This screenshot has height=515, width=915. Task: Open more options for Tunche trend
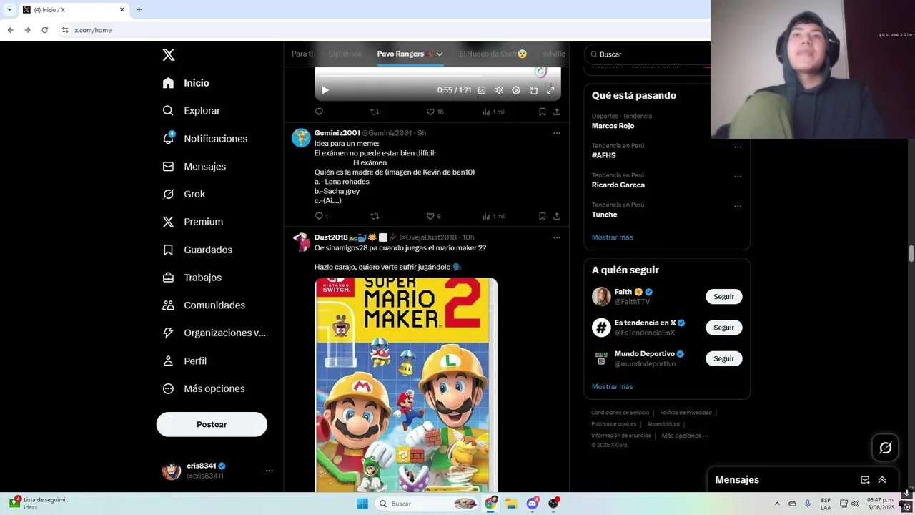pos(738,206)
